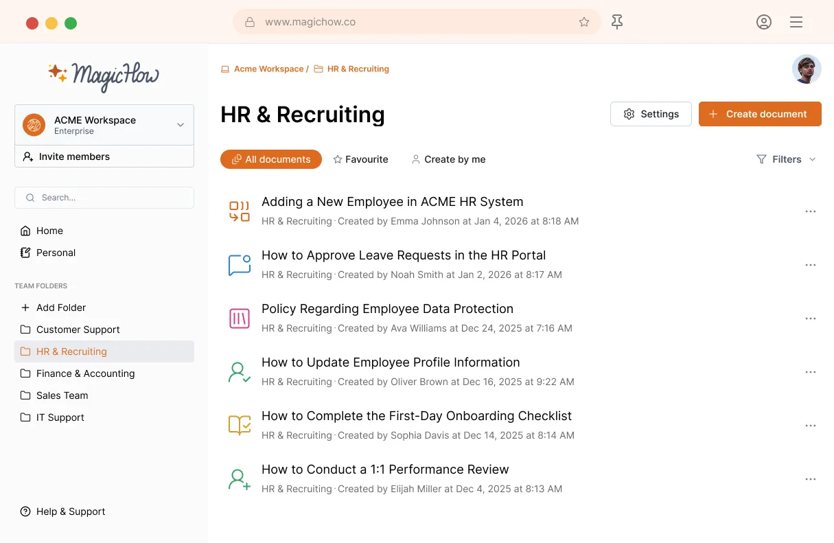Image resolution: width=834 pixels, height=543 pixels.
Task: Open the browser hamburger menu
Action: (x=796, y=22)
